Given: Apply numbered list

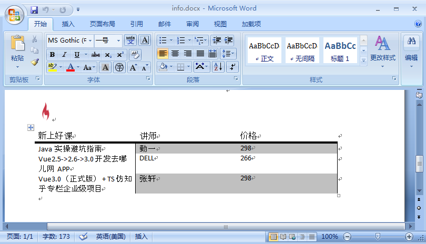Looking at the screenshot, I should point(181,40).
